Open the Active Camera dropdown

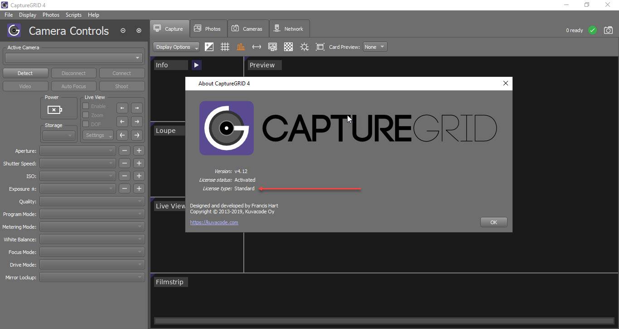coord(74,58)
